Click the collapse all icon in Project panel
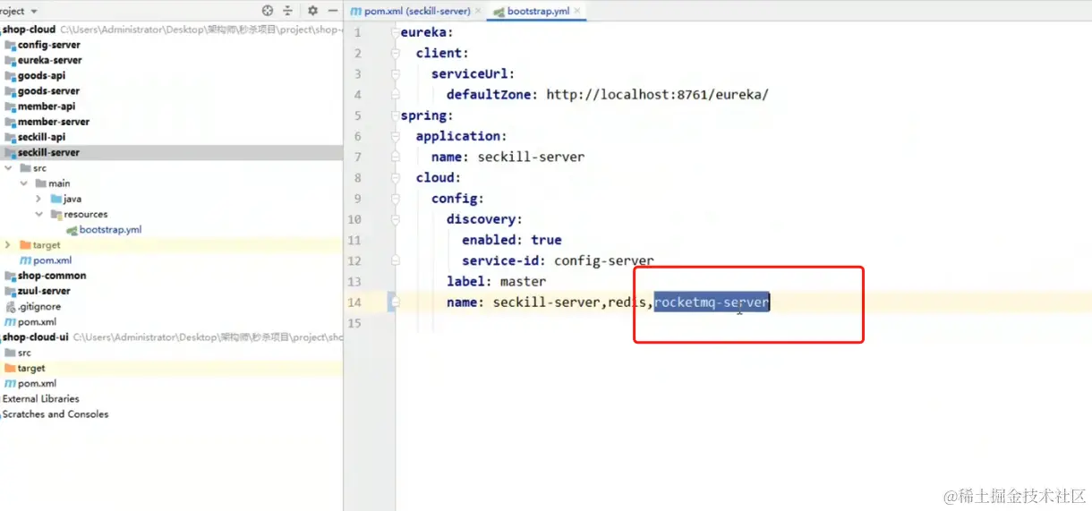 point(287,11)
